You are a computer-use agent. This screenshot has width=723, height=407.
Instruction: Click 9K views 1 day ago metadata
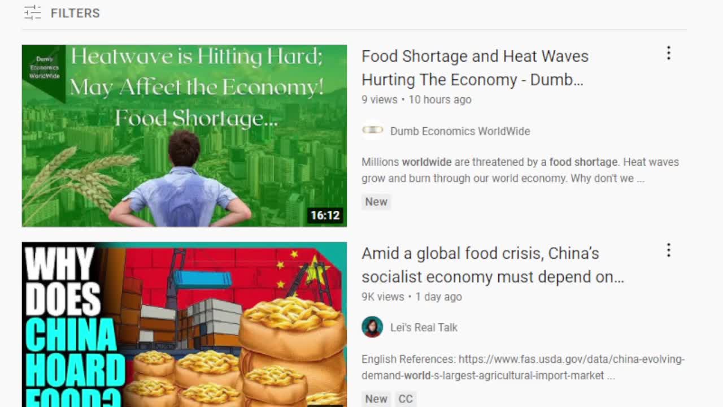coord(412,297)
